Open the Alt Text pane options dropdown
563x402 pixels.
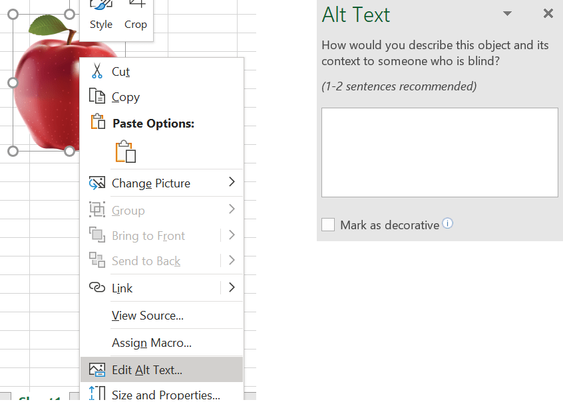coord(507,14)
